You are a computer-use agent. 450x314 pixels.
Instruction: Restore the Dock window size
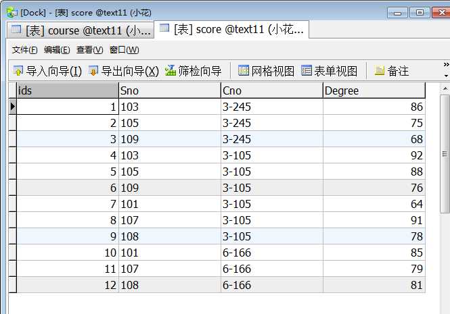(x=420, y=13)
